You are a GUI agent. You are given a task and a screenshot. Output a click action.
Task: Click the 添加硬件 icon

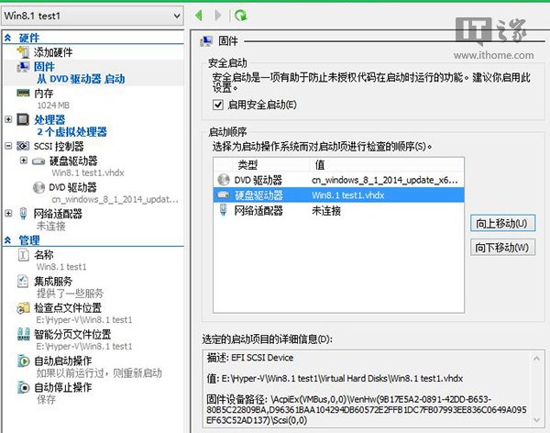[23, 52]
